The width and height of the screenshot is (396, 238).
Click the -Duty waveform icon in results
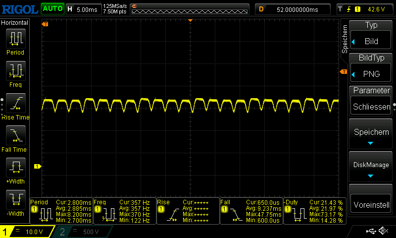(x=299, y=215)
